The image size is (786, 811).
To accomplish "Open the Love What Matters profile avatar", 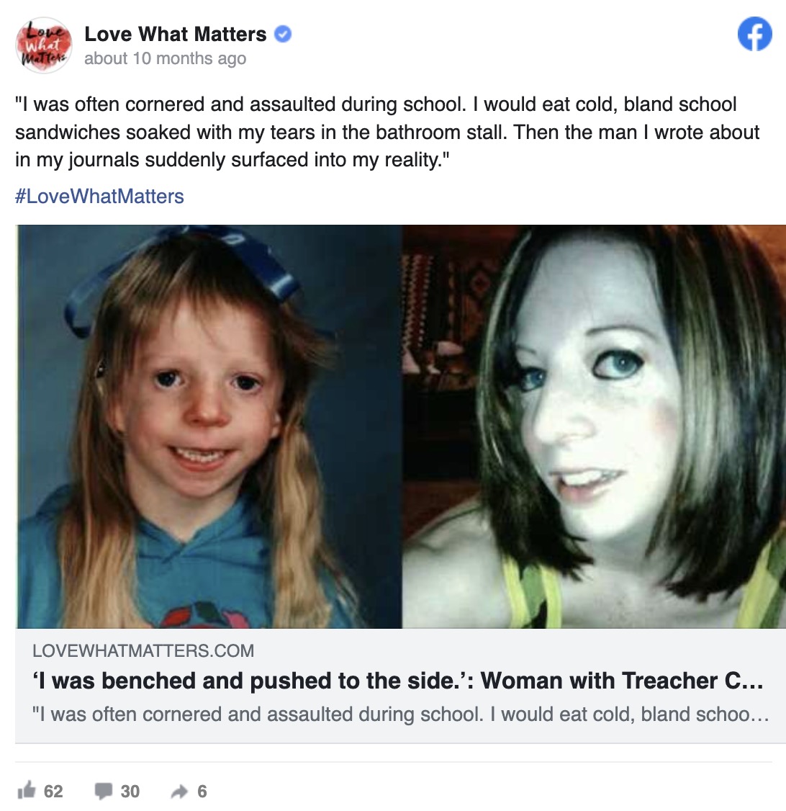I will click(44, 45).
